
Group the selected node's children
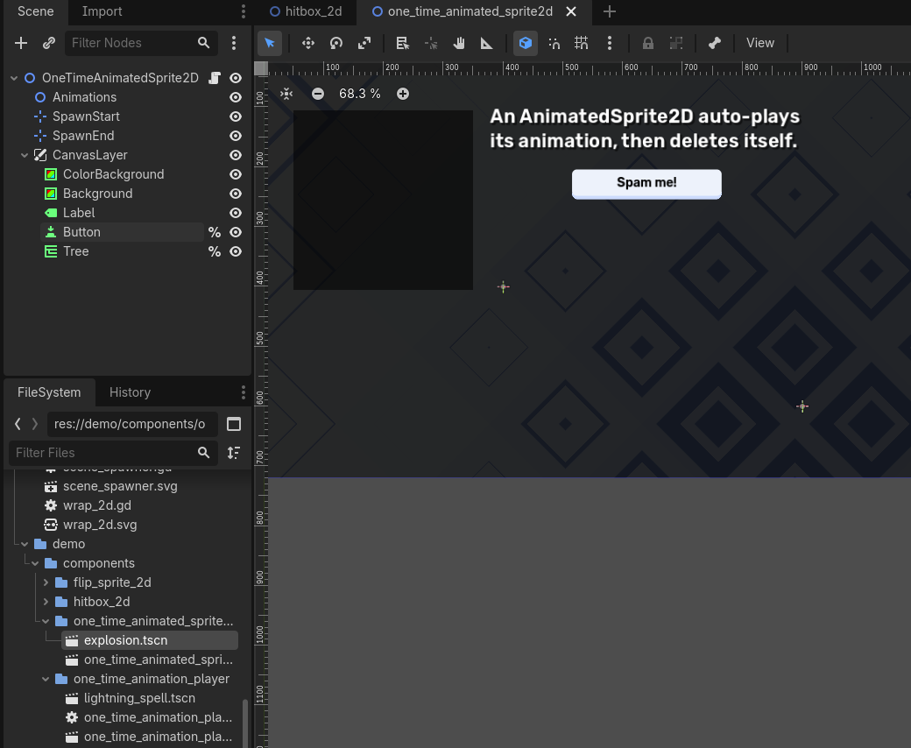[x=675, y=43]
